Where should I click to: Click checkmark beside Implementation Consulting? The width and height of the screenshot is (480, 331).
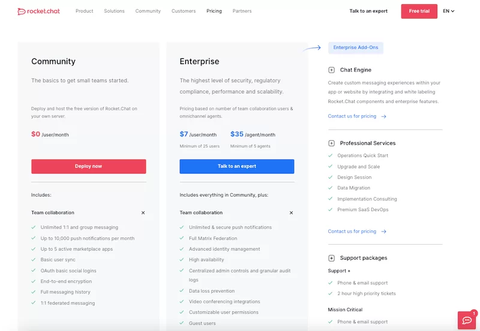pyautogui.click(x=331, y=198)
